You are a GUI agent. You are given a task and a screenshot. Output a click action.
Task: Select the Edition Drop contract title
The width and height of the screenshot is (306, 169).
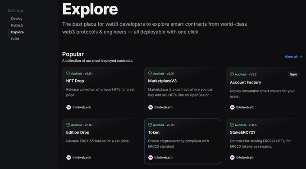pyautogui.click(x=78, y=132)
